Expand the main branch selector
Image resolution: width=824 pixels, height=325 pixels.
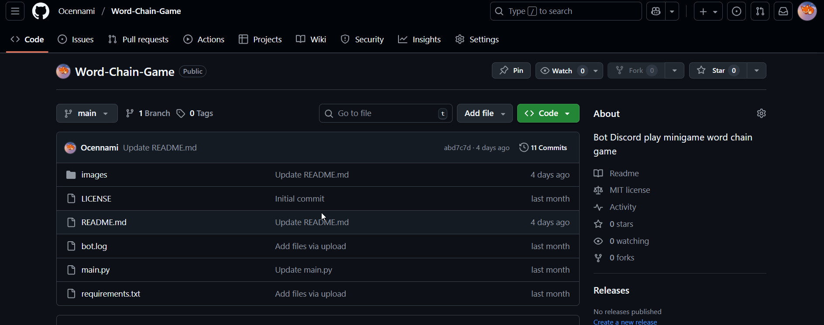[x=87, y=113]
